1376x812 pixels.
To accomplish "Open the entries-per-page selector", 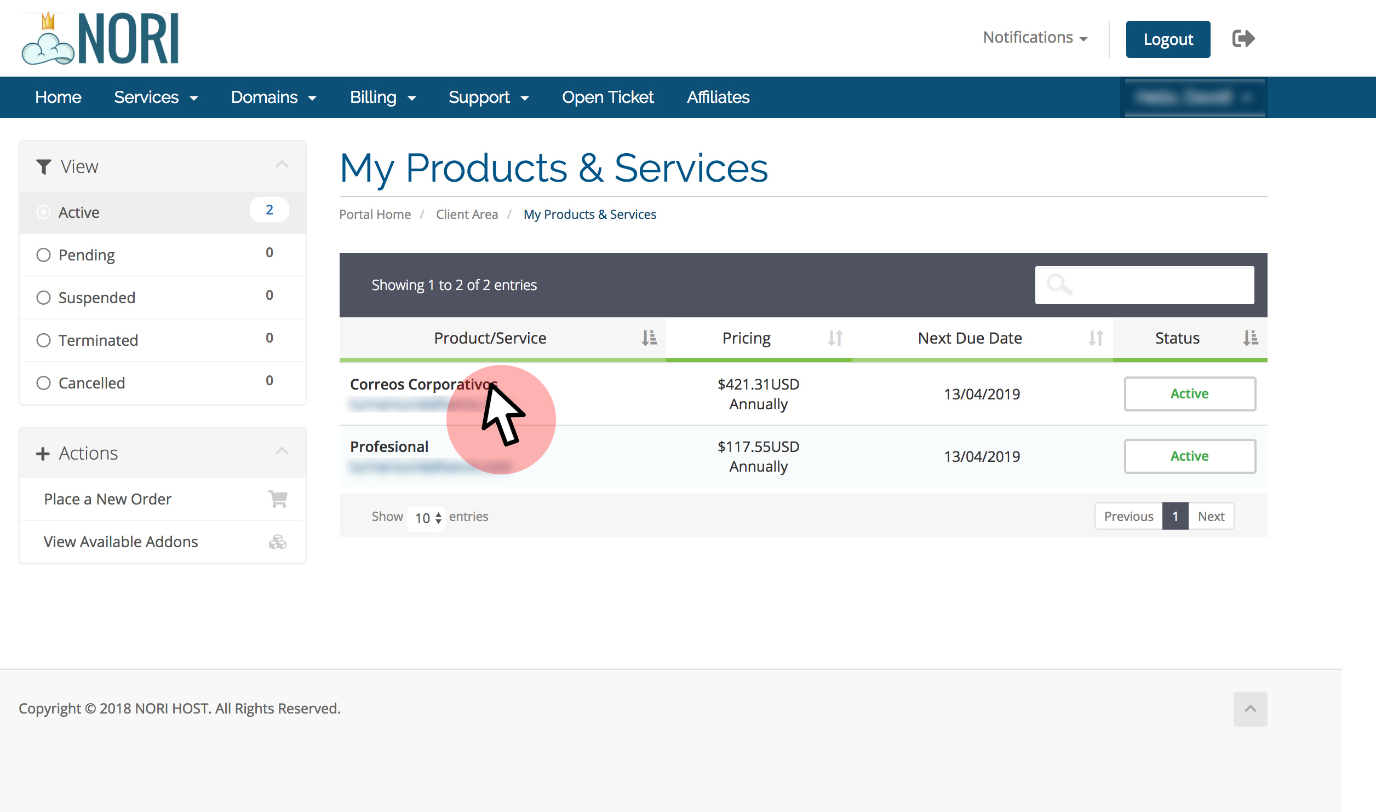I will 427,517.
